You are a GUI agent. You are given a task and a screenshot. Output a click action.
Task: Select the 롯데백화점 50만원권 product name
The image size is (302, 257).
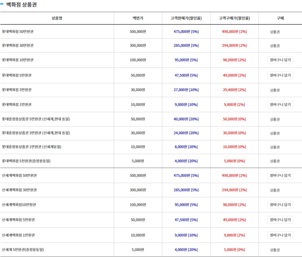pyautogui.click(x=17, y=32)
